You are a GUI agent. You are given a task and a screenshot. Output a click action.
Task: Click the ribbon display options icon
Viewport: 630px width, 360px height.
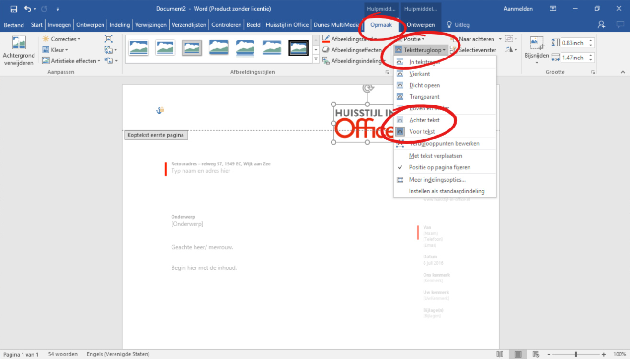point(553,9)
